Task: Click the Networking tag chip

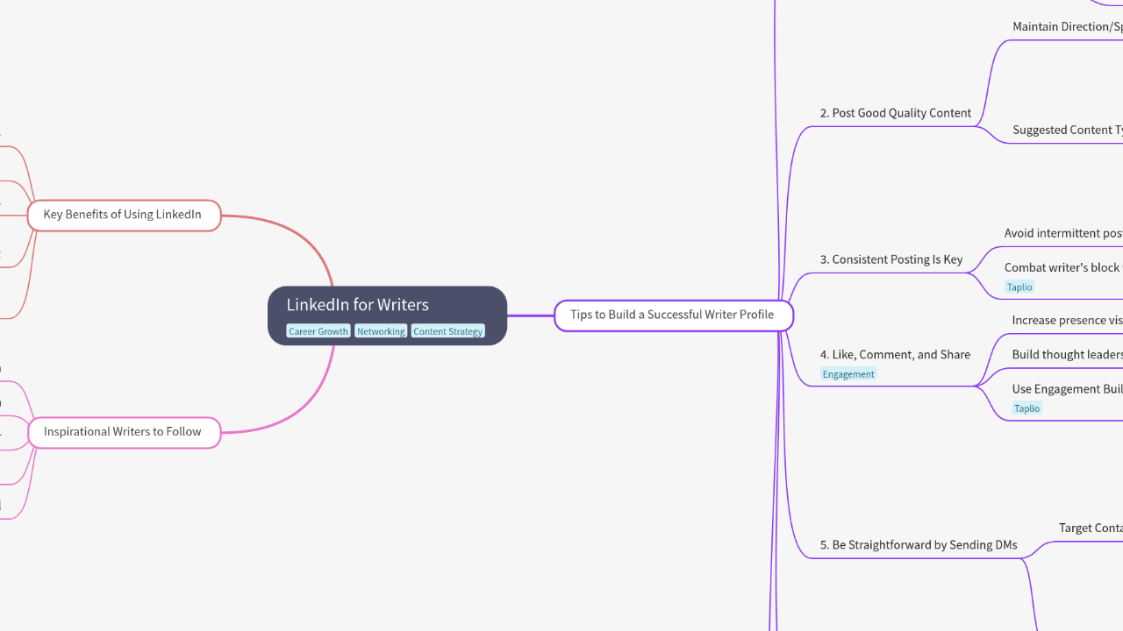Action: (x=381, y=330)
